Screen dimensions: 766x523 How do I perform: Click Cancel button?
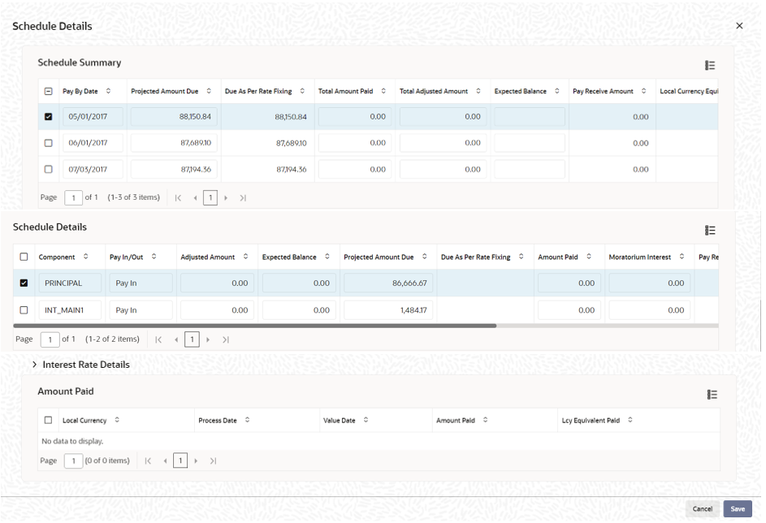click(x=703, y=509)
